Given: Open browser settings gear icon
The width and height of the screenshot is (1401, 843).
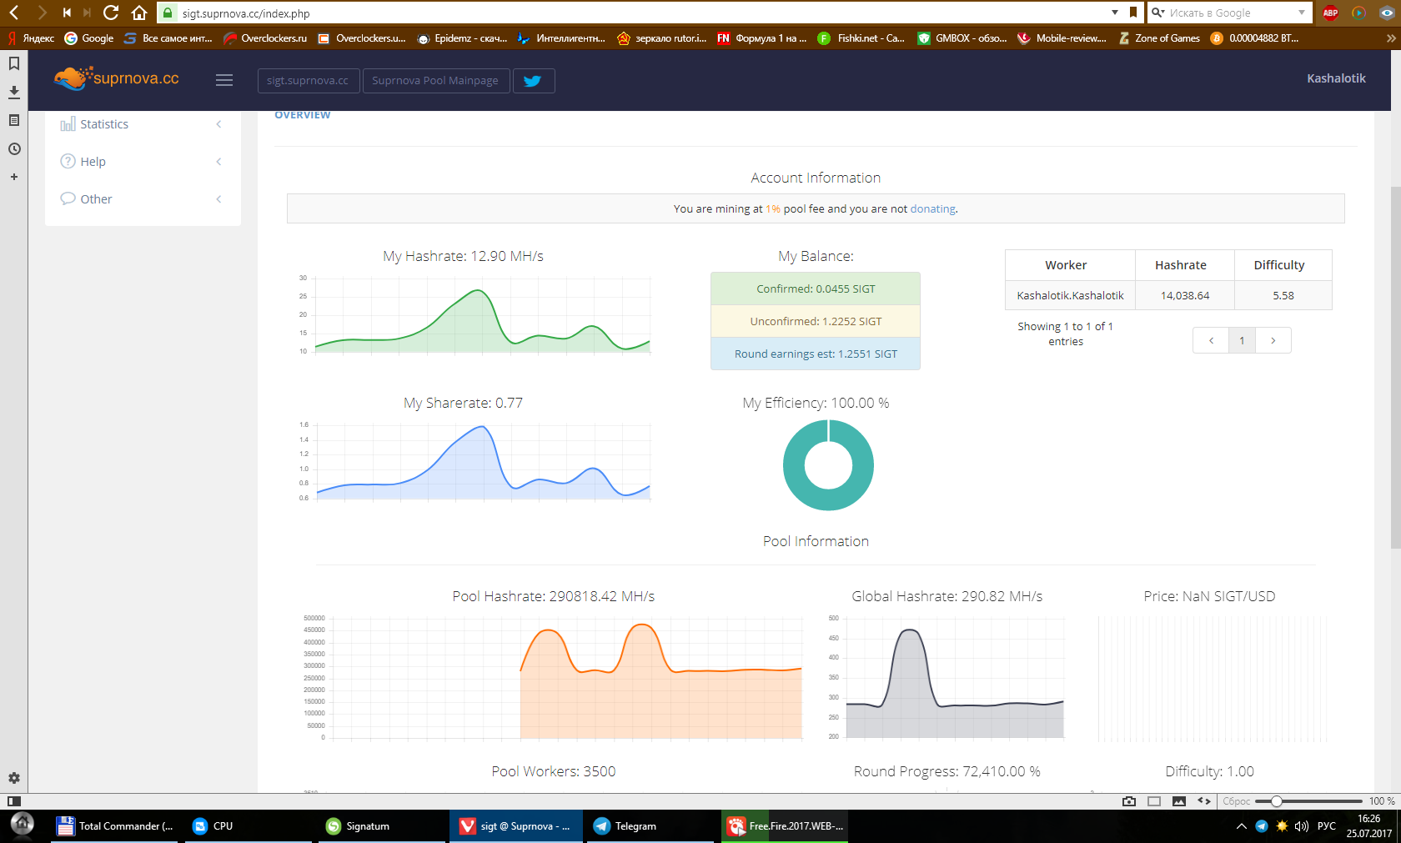Looking at the screenshot, I should tap(14, 778).
